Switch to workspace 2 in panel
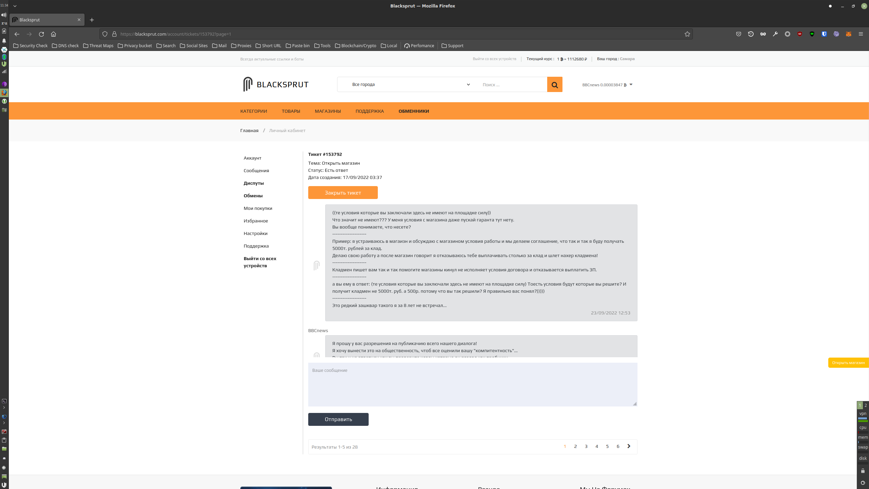 (866, 405)
